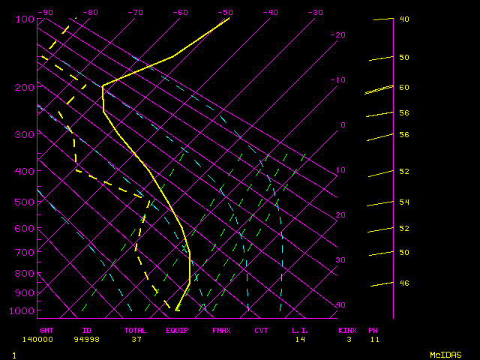Viewport: 480px width, 360px height.
Task: Click the wind speed value 60
Action: pyautogui.click(x=403, y=88)
